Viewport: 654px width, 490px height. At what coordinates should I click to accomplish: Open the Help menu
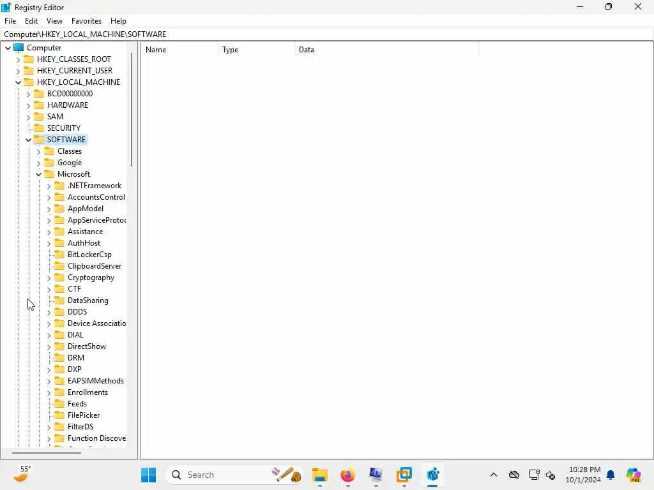coord(118,21)
